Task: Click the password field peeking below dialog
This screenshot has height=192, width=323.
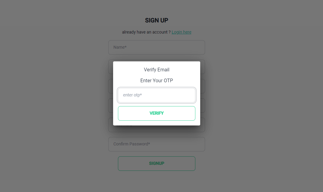Action: [x=157, y=129]
